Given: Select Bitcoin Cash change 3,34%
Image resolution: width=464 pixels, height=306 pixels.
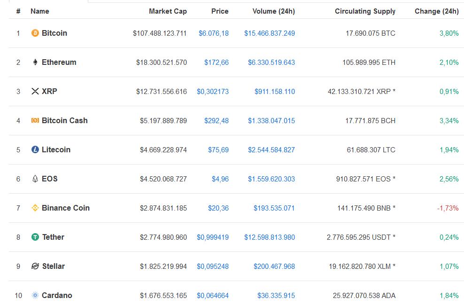Looking at the screenshot, I should (449, 120).
